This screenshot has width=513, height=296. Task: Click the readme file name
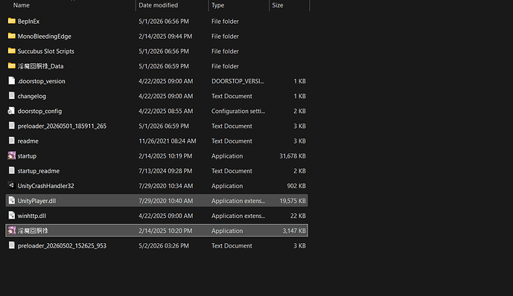28,141
